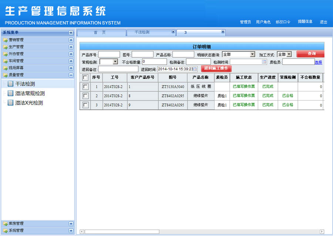Close the tab labeled 3
This screenshot has width=333, height=236.
click(x=223, y=32)
